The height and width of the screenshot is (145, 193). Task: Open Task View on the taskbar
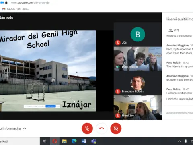pyautogui.click(x=45, y=141)
